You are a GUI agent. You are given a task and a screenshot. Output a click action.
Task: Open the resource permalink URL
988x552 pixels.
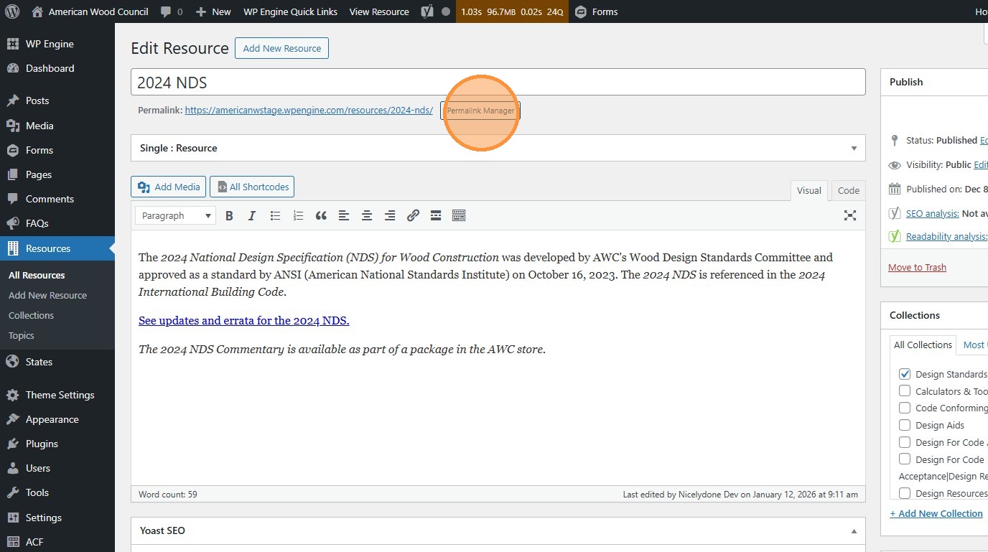(309, 111)
